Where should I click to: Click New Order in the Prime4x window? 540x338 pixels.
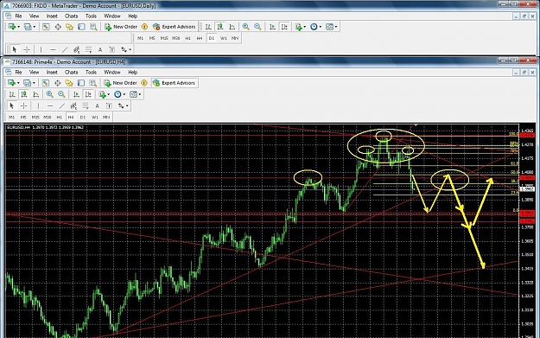[x=120, y=83]
